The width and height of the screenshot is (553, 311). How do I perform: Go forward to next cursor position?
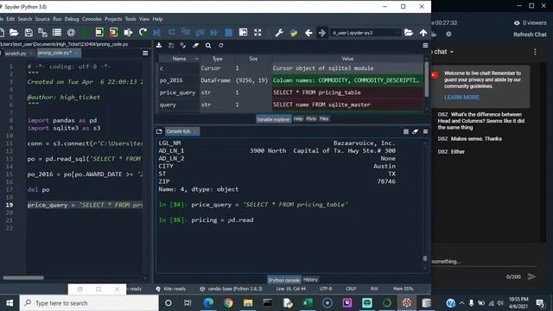(322, 33)
